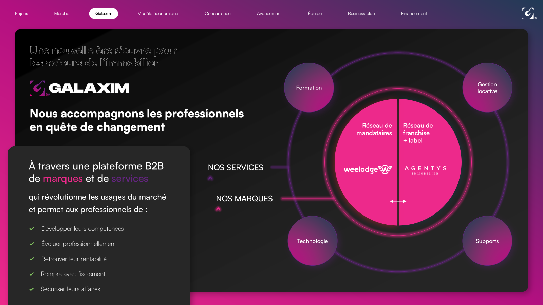
Task: Click the outlined heading Une nouvelle ère s'ouvre
Action: [x=103, y=57]
